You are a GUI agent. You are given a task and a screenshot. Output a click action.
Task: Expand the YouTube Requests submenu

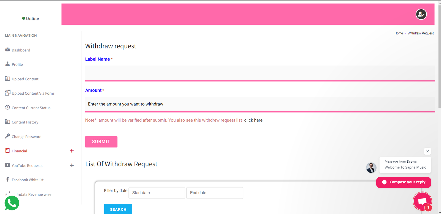72,165
